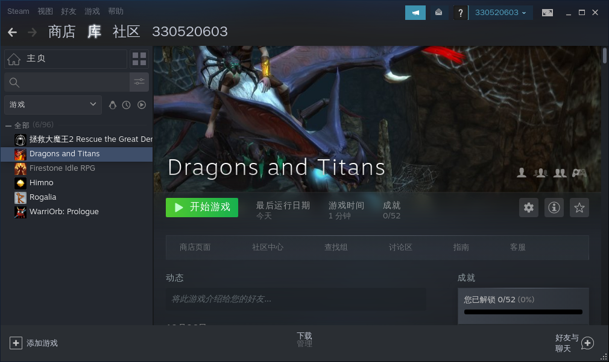Open friends chat plus bubble icon
The image size is (609, 362).
tap(587, 343)
